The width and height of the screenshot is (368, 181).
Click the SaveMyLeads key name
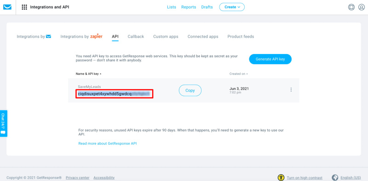(x=89, y=87)
